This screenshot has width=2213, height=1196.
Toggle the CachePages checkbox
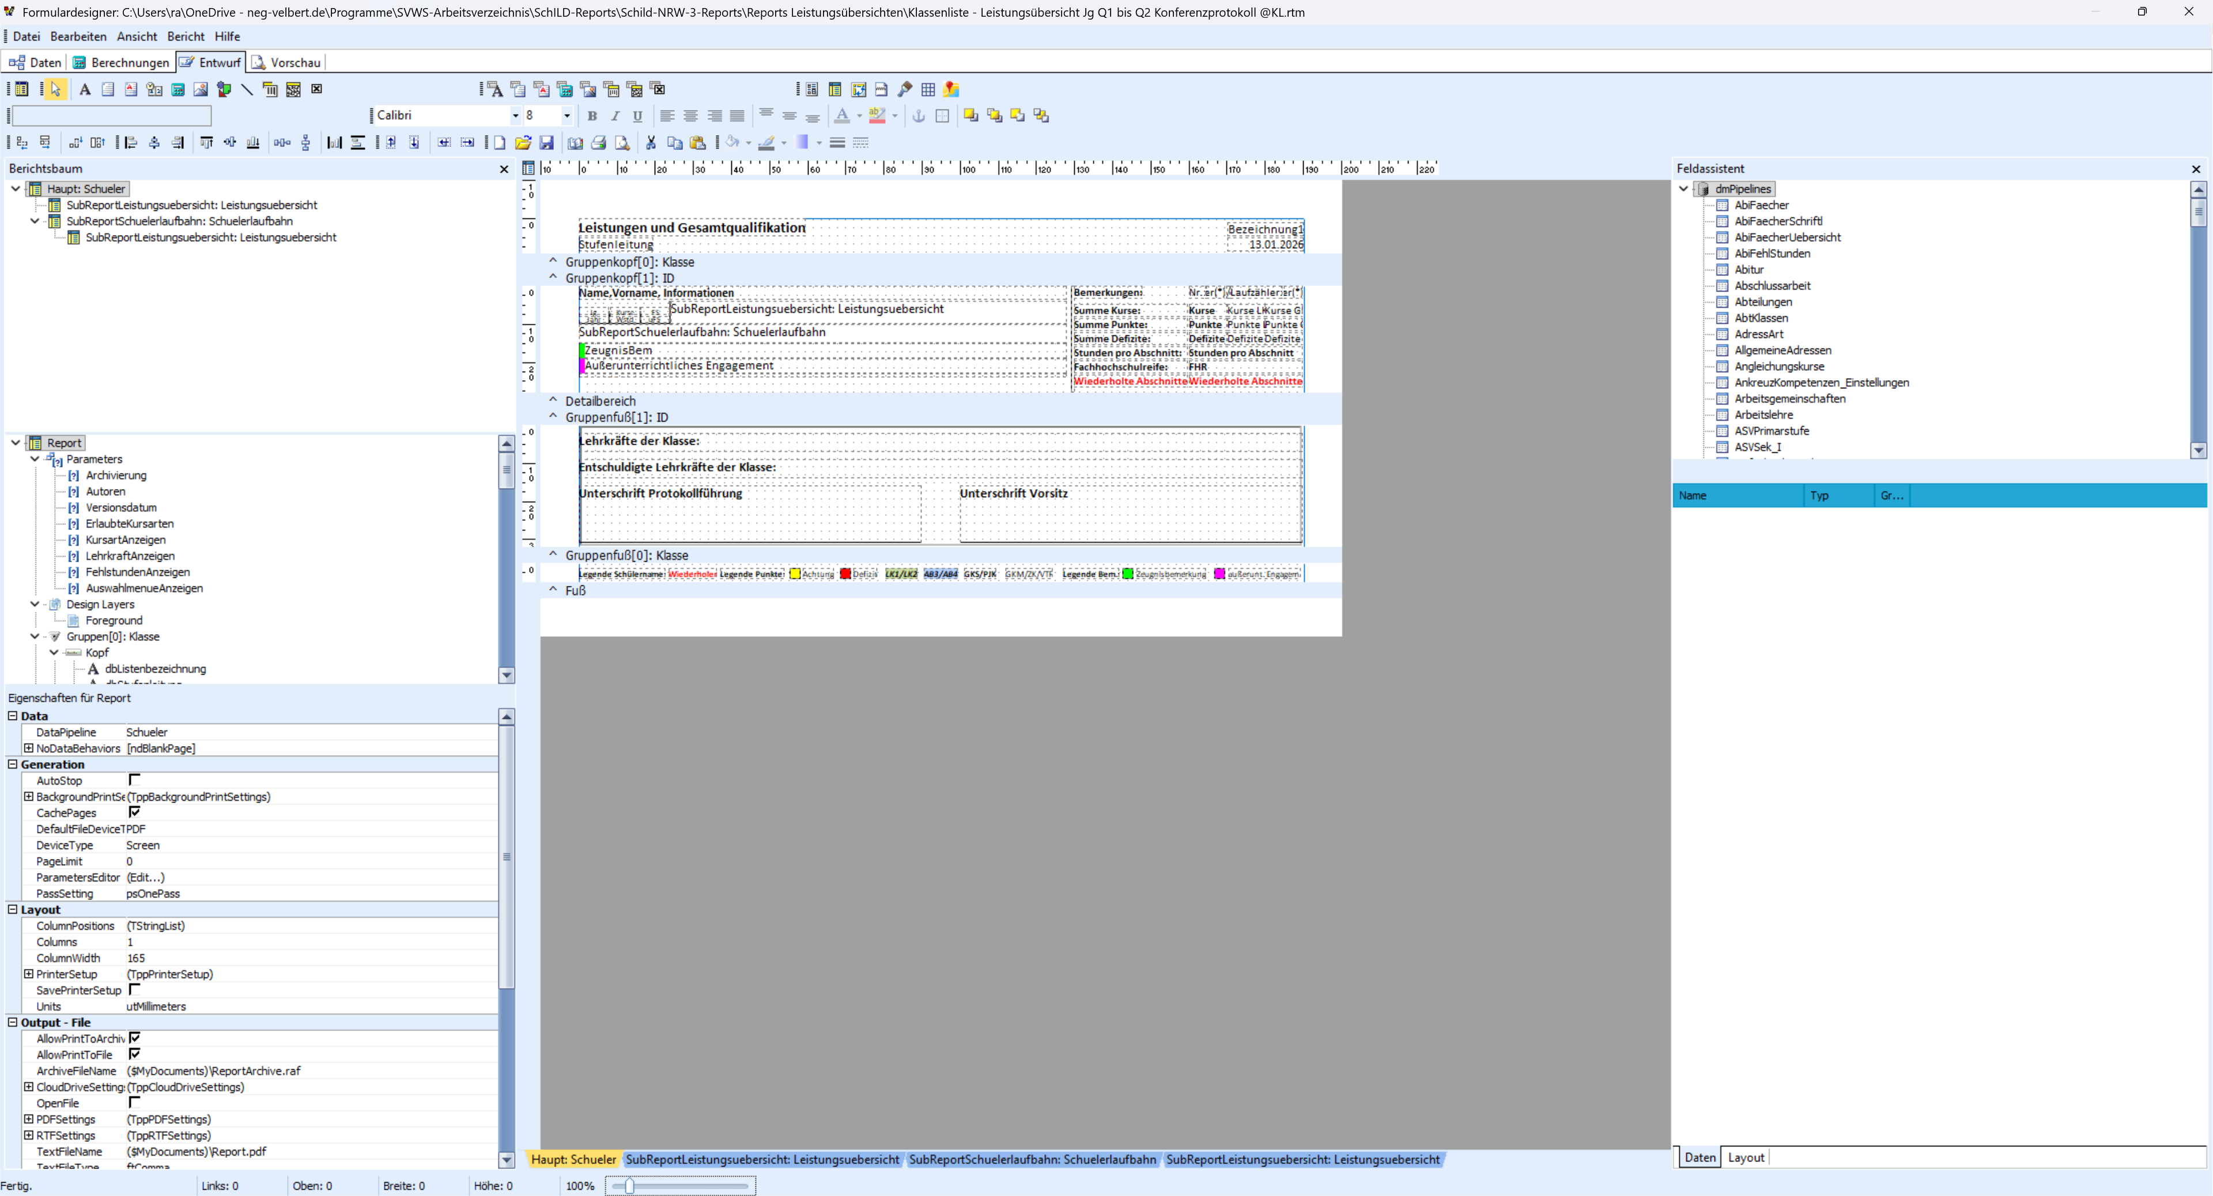[134, 812]
